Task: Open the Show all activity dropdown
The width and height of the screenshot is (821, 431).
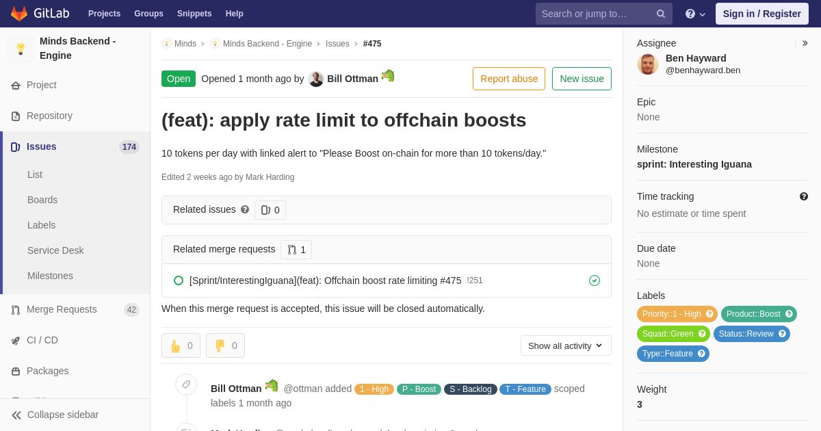Action: 566,345
